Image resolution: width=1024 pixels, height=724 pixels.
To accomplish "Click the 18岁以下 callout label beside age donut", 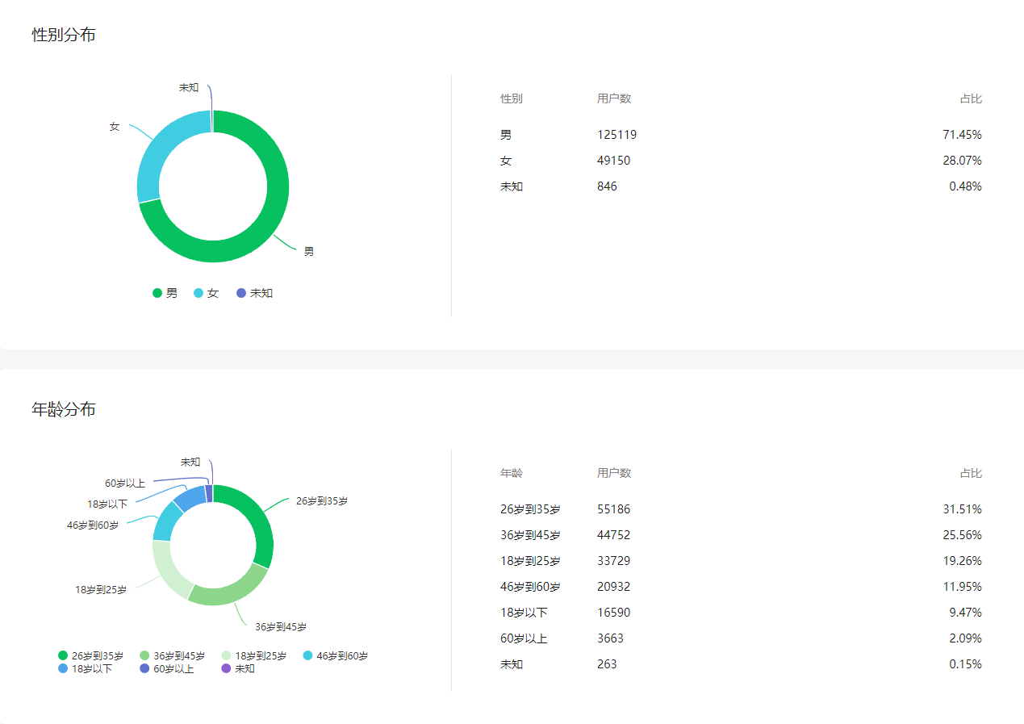I will point(107,504).
